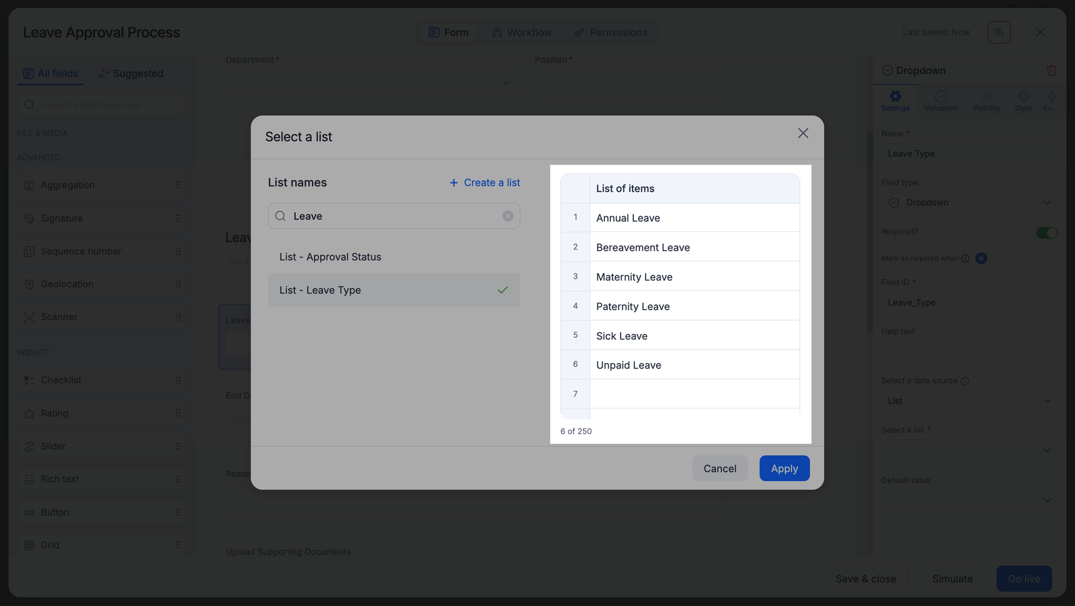Click the icon button beside Last saved
The width and height of the screenshot is (1075, 606).
(999, 33)
